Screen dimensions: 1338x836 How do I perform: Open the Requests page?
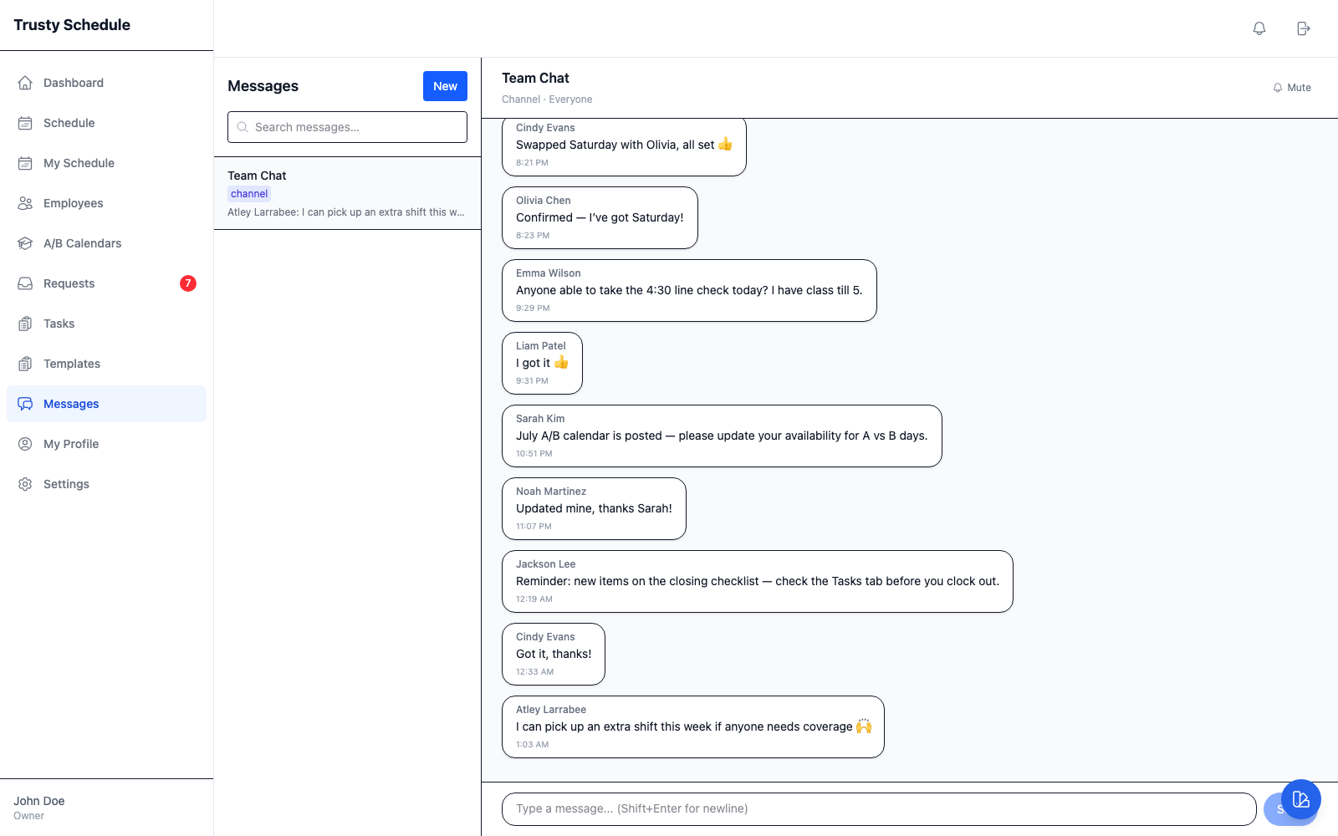[106, 283]
